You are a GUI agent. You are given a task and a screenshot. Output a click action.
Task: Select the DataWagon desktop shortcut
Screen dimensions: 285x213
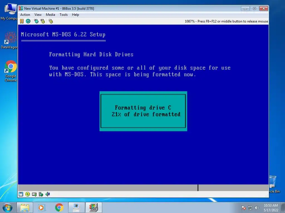click(x=9, y=40)
